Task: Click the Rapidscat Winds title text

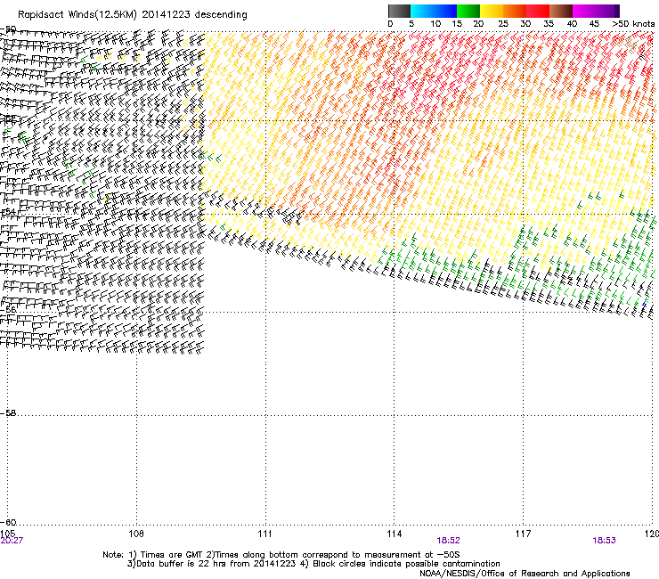Action: (133, 15)
